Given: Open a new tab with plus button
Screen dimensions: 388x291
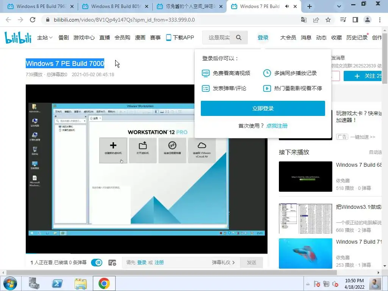Looking at the screenshot, I should pyautogui.click(x=309, y=6).
